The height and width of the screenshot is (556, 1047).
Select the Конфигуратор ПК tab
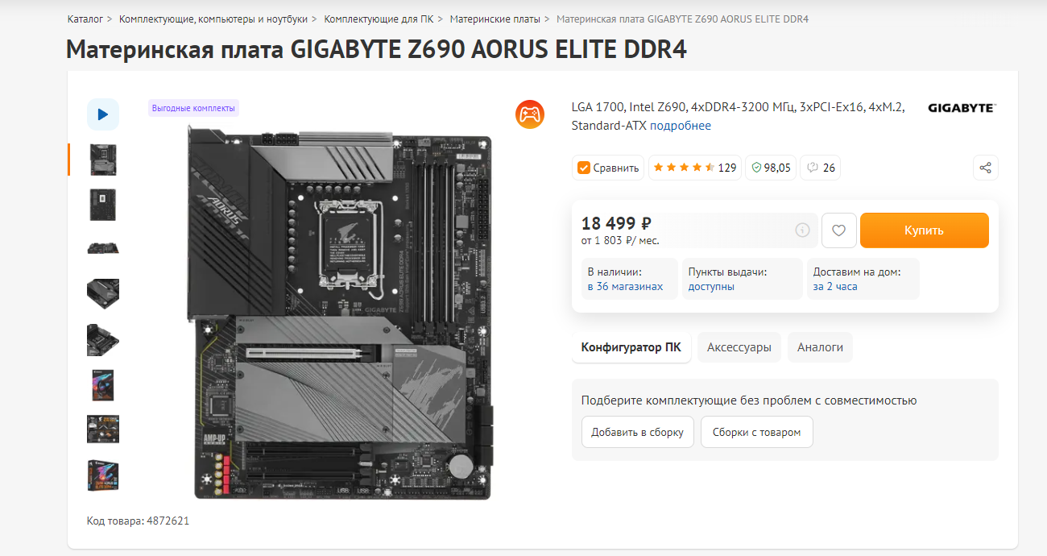pyautogui.click(x=631, y=347)
